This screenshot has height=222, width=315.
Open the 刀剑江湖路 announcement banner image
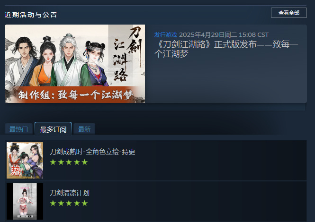tap(75, 64)
